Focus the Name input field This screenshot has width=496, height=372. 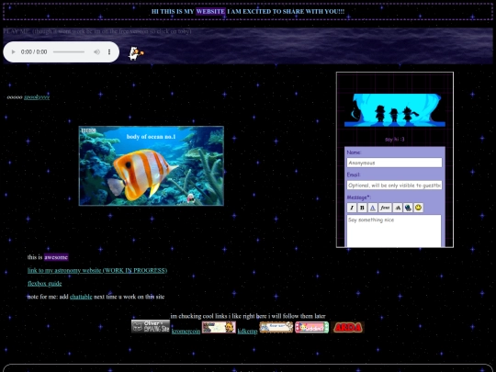[x=394, y=163]
